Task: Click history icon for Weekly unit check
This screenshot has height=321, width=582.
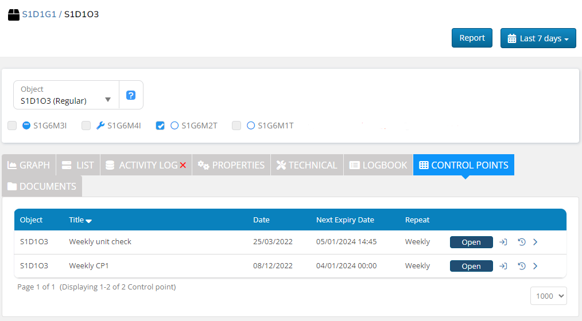Action: point(522,242)
